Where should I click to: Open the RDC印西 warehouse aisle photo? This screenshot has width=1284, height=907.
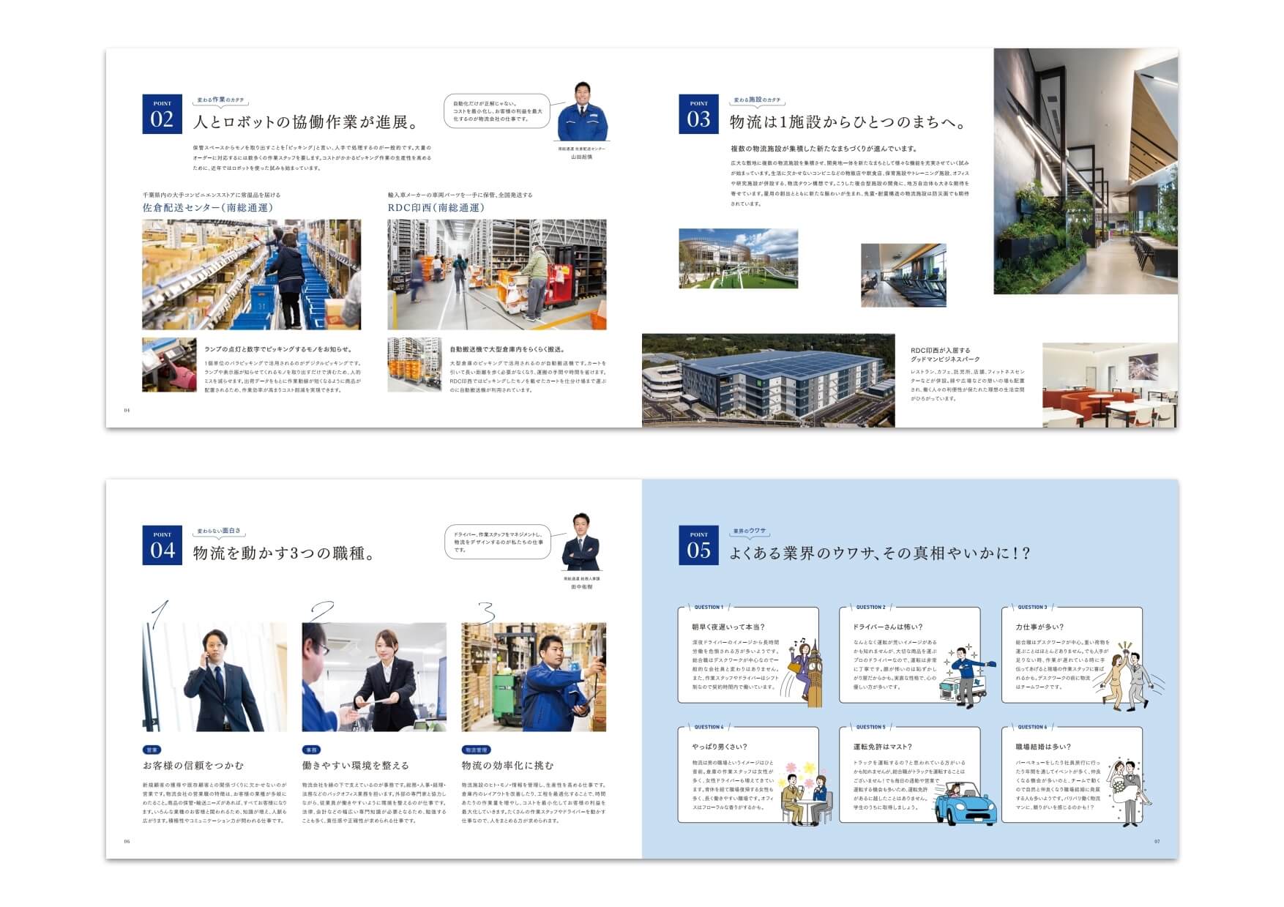click(x=496, y=275)
